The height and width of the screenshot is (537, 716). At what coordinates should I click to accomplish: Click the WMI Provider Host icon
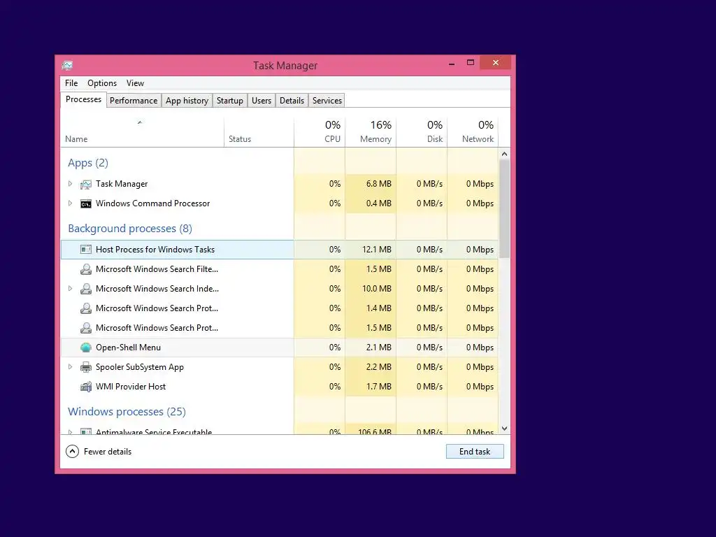point(86,387)
